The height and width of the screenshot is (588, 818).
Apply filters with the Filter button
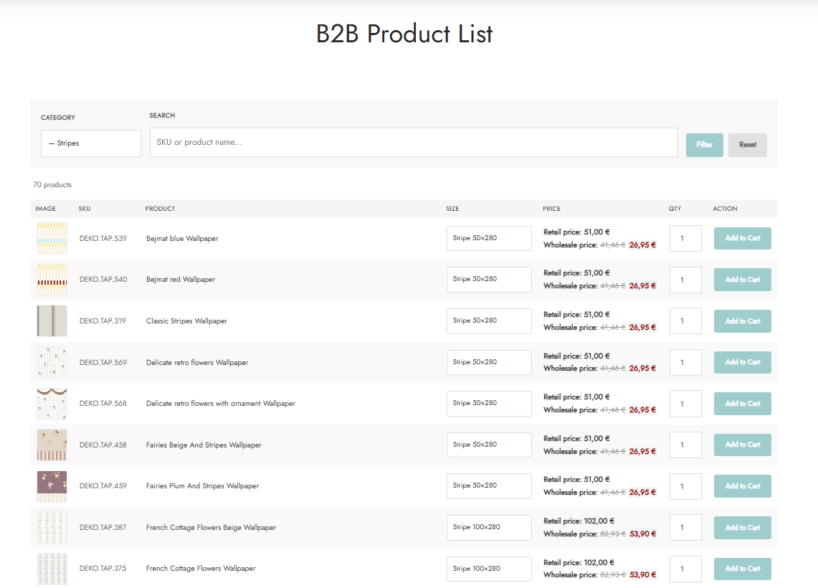[x=704, y=145]
